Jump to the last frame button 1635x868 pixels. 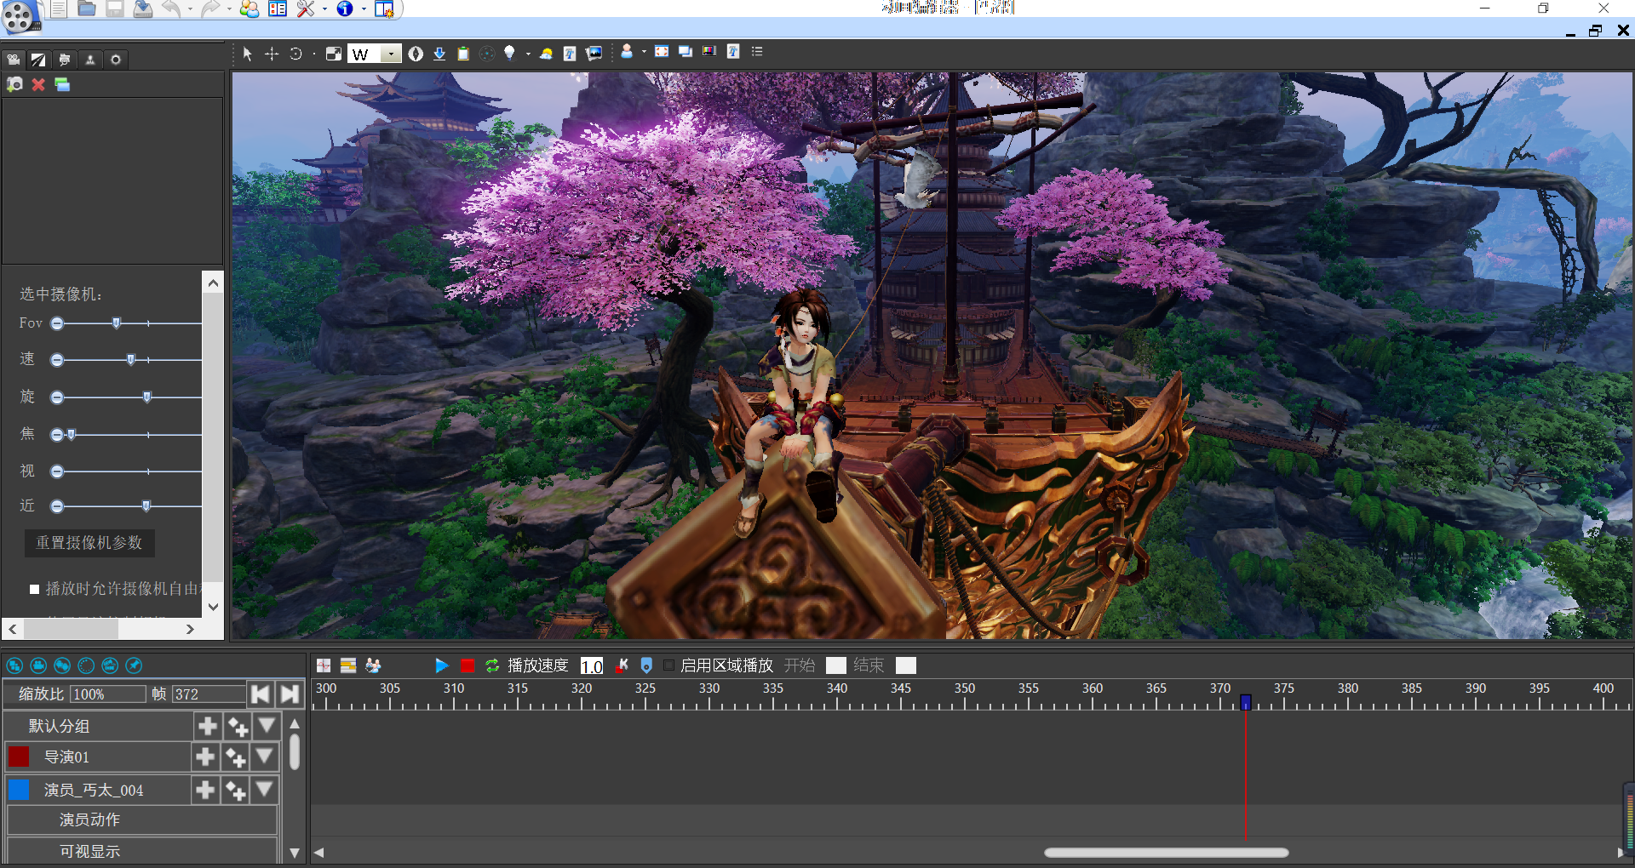290,694
